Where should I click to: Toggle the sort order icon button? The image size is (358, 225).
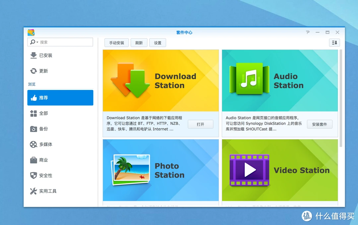click(x=334, y=42)
